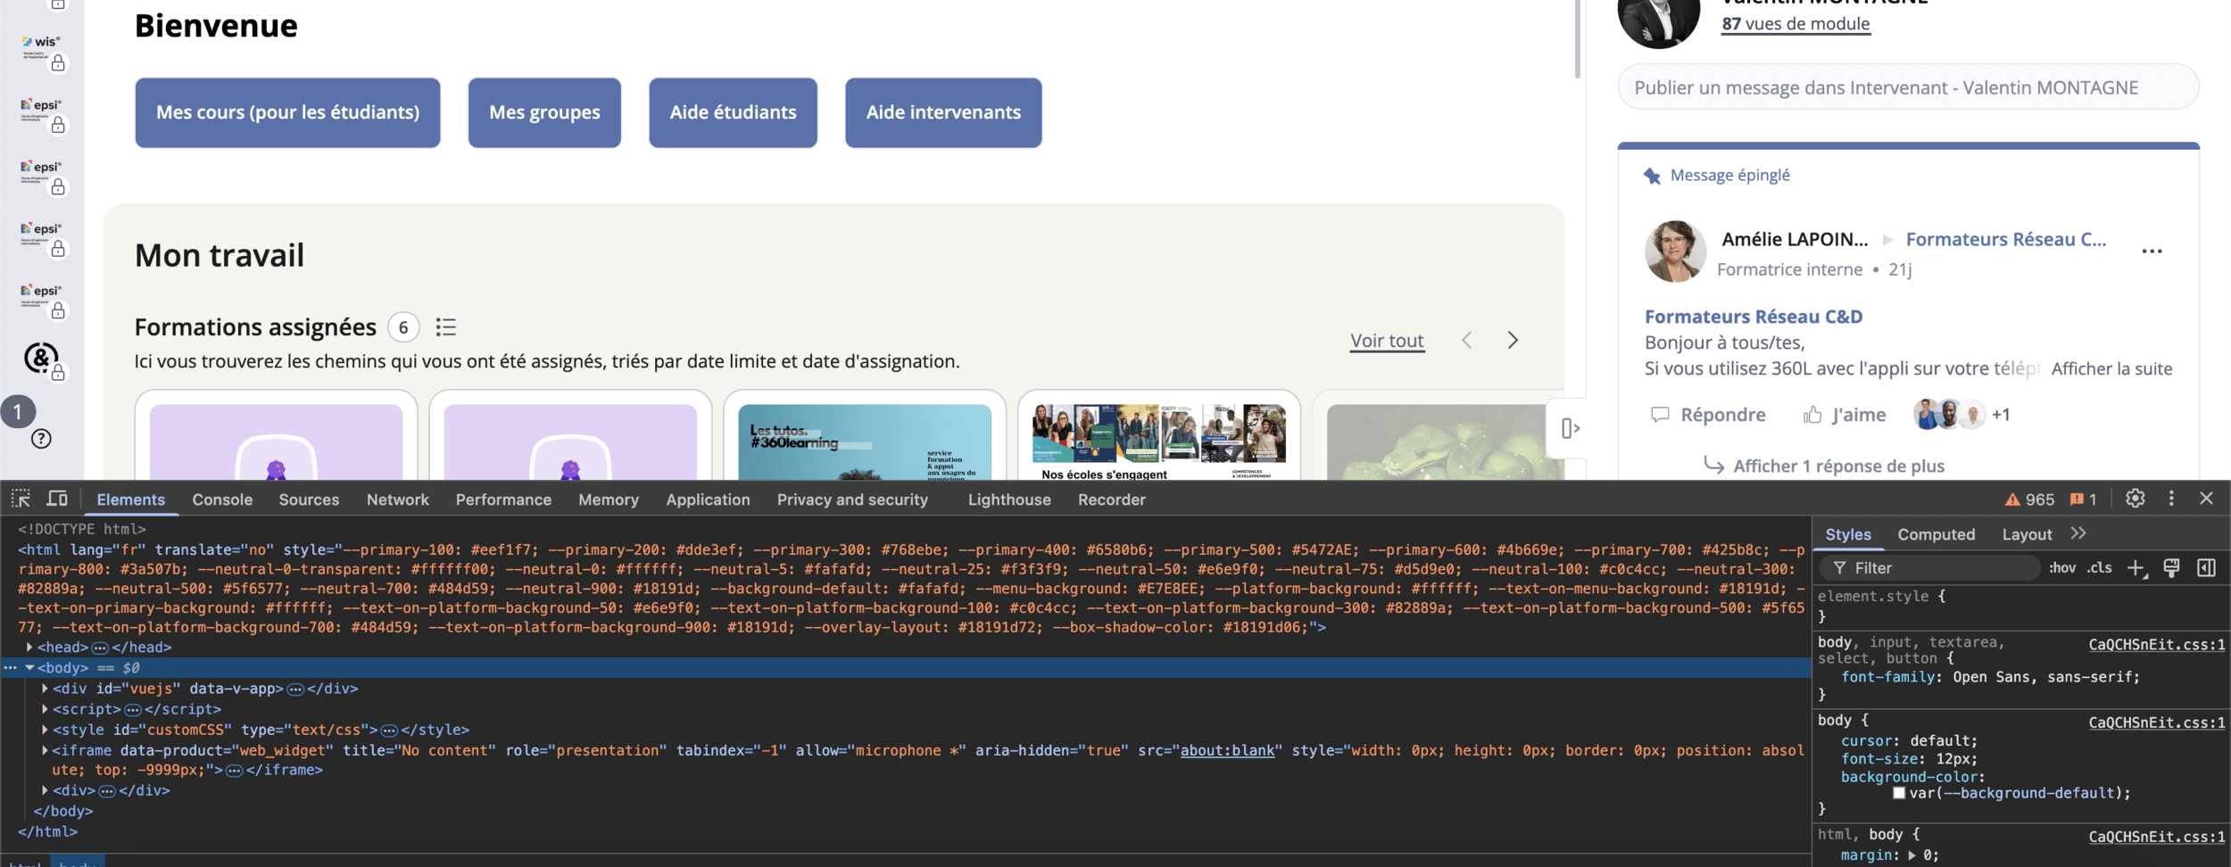Click the white background-color swatch in Styles

(1899, 793)
